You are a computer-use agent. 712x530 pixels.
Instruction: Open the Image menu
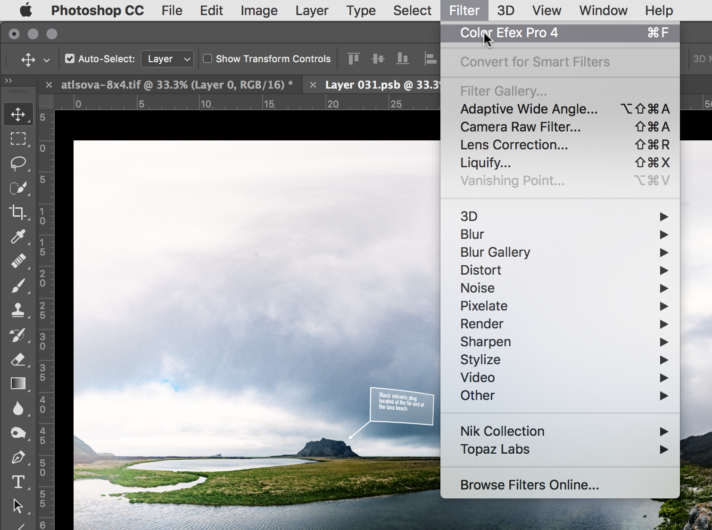(x=259, y=10)
